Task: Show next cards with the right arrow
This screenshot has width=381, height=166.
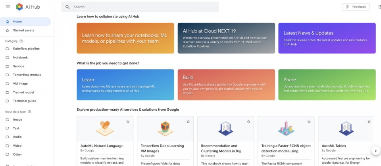Action: click(376, 151)
